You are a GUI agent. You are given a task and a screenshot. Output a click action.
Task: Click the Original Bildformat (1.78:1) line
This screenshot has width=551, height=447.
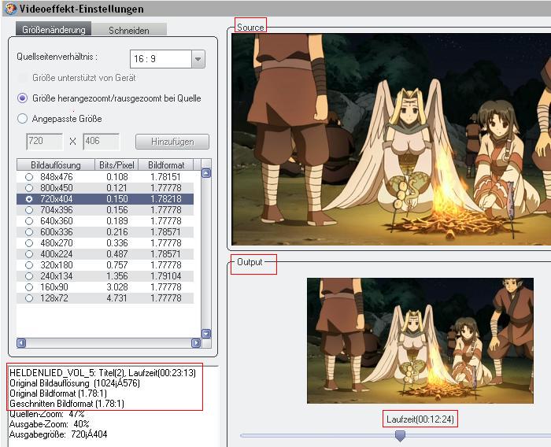58,393
